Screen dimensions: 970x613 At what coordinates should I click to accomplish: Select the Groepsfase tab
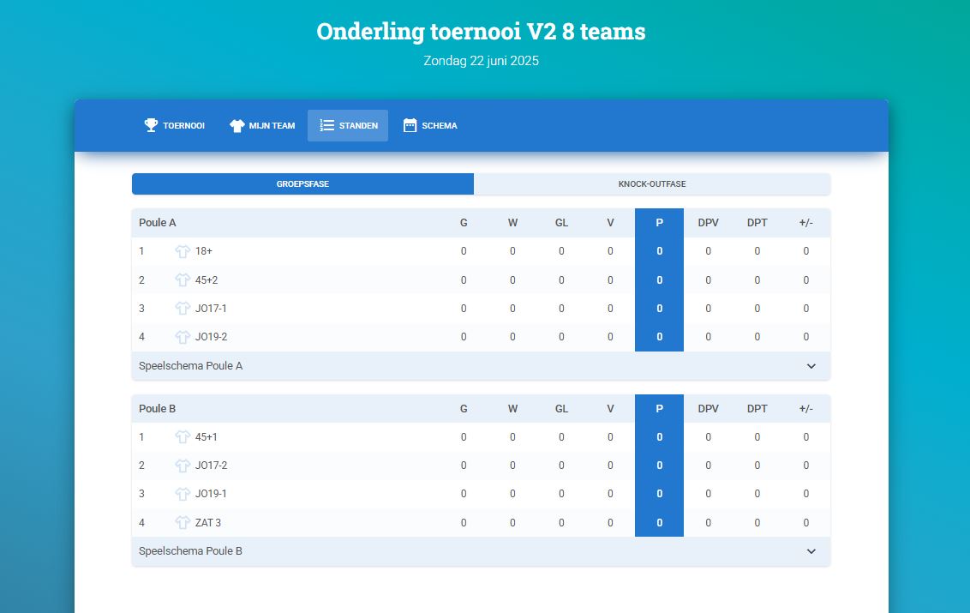pyautogui.click(x=302, y=184)
